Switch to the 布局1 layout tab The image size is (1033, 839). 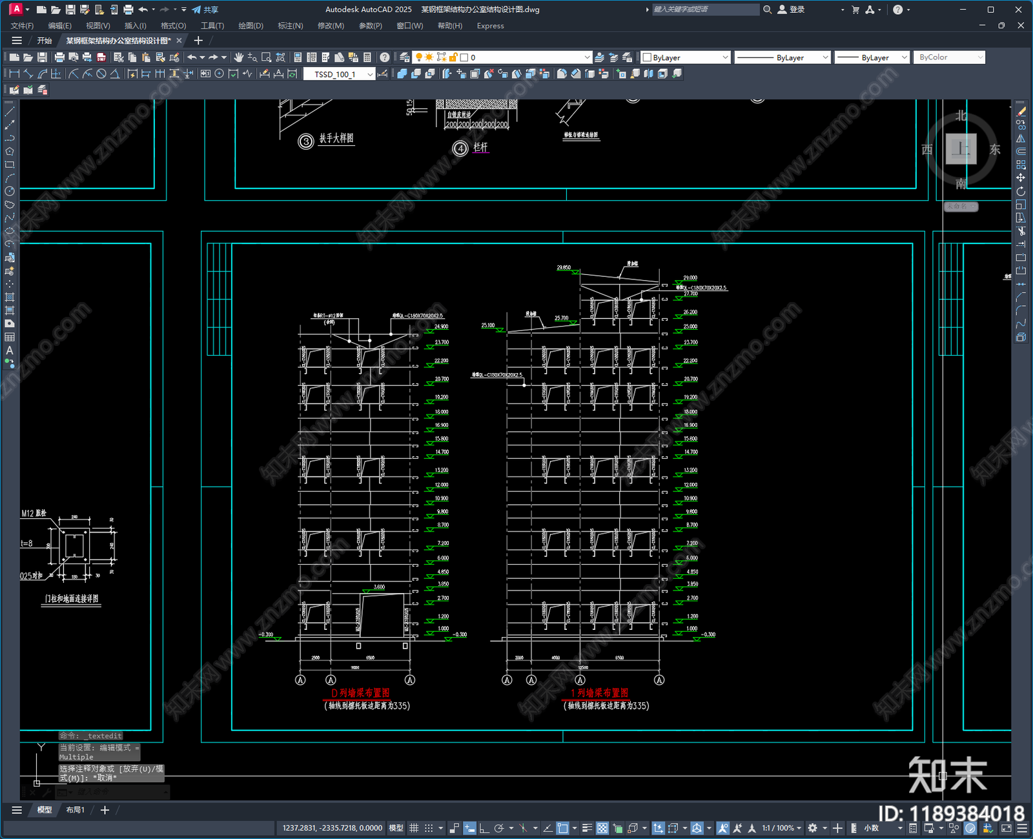click(76, 810)
